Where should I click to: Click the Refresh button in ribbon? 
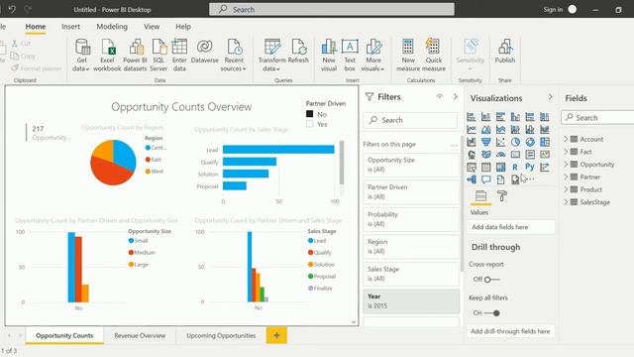pyautogui.click(x=298, y=52)
